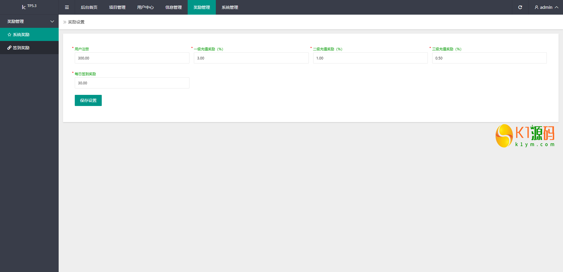Image resolution: width=563 pixels, height=272 pixels.
Task: Click the 一级充值奖励 (%) input field
Action: click(251, 58)
